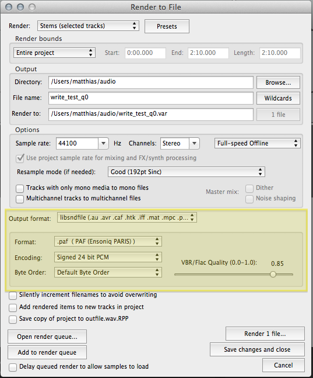Click the Directory path field
Viewport: 313px width, 378px height.
(x=150, y=82)
